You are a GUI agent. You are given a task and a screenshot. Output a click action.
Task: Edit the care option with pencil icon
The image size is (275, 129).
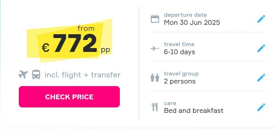point(261,107)
